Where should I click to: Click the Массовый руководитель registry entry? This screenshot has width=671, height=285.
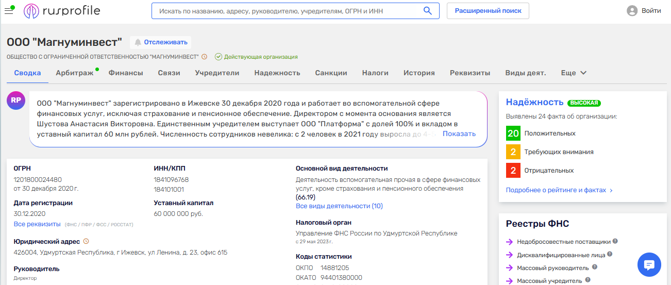(553, 268)
